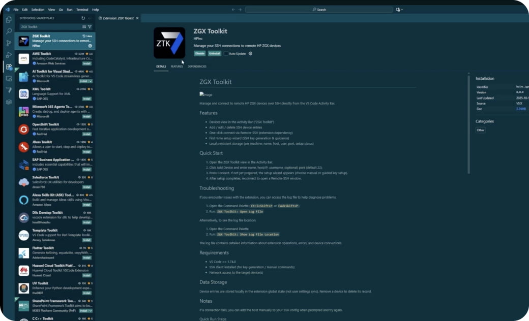Open the filter extensions funnel icon
The image size is (529, 321).
pos(90,26)
